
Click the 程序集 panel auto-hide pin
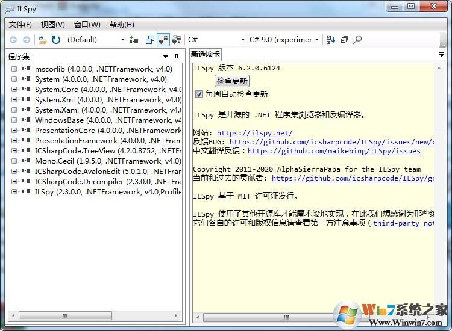point(177,57)
